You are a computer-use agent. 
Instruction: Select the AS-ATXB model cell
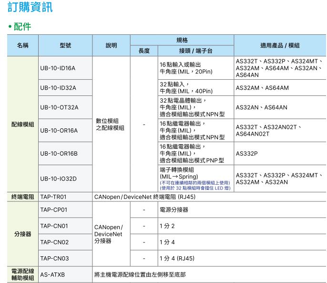[52, 275]
